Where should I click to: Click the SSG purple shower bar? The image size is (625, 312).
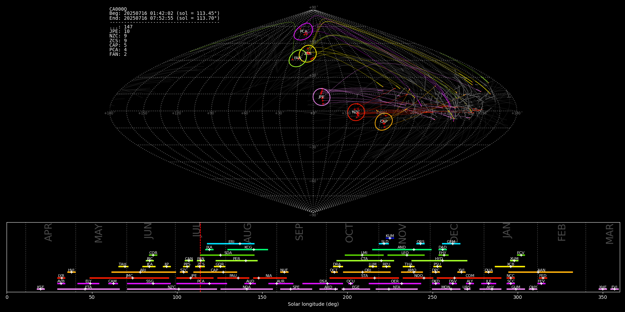[149, 284]
